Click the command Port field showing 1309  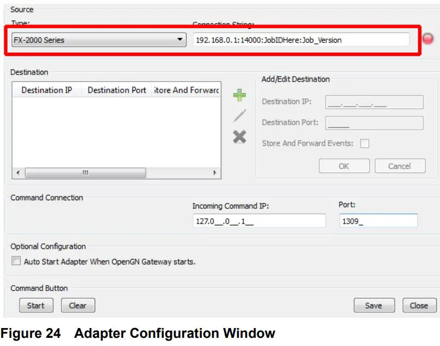(378, 221)
